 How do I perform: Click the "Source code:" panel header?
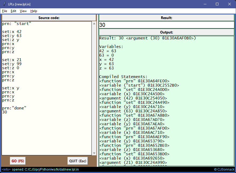tap(49, 18)
